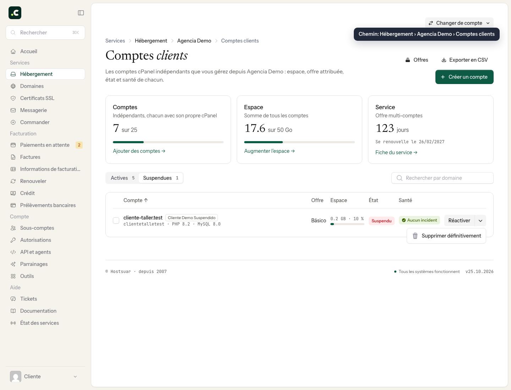Click the Autorisations key icon

[13, 240]
